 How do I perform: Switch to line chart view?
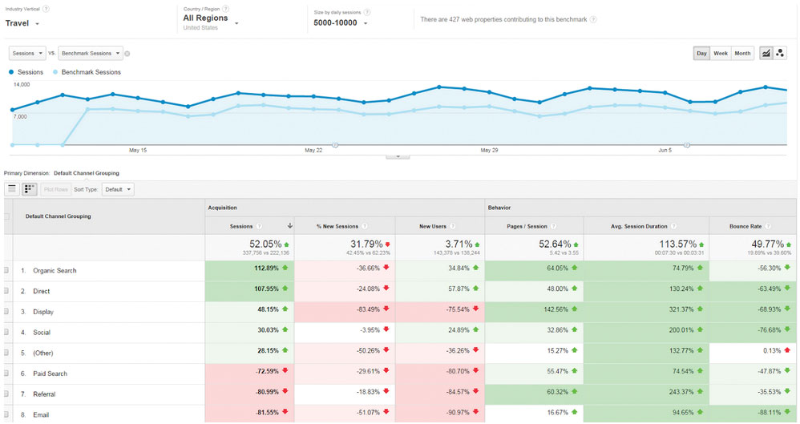coord(766,53)
